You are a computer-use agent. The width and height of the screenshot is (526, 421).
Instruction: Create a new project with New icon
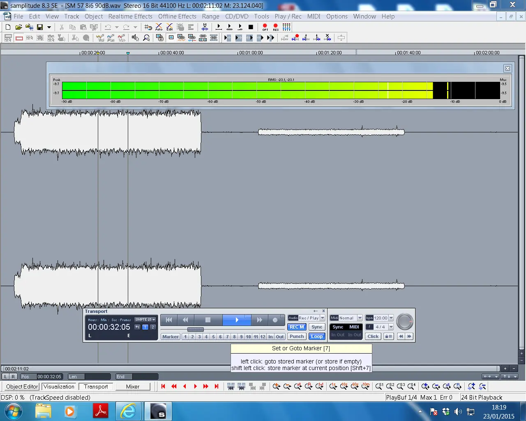(8, 27)
